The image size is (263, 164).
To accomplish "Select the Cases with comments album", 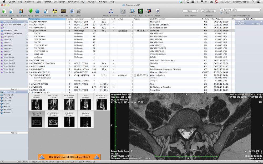I will pos(14,25).
